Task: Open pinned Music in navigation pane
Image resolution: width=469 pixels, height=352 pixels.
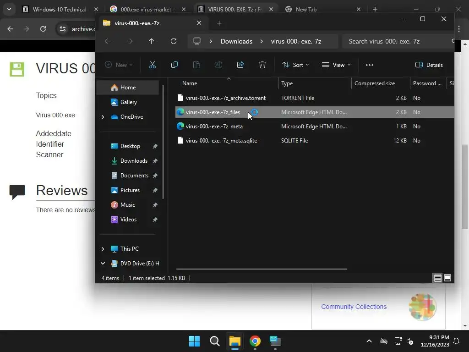Action: (x=127, y=205)
